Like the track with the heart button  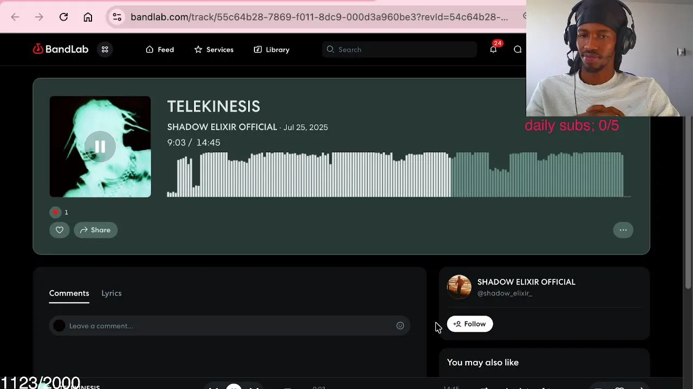60,230
